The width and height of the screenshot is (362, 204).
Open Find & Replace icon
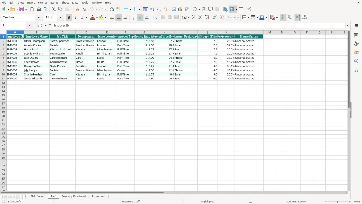(112, 9)
